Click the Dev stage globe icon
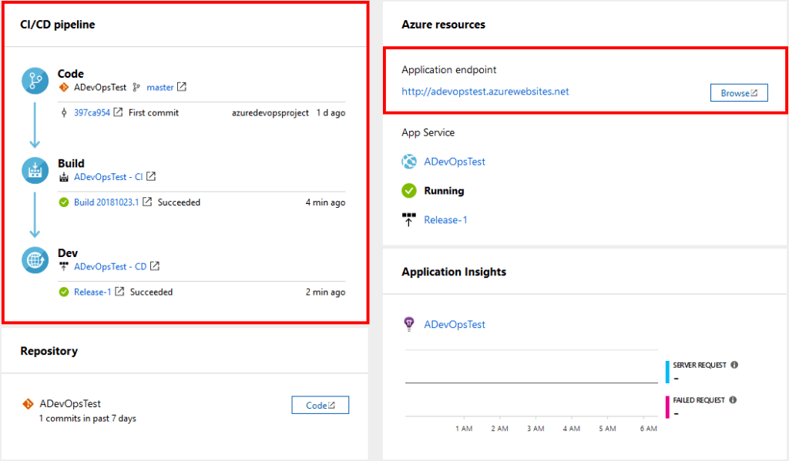Viewport: 789px width, 461px height. coord(34,260)
